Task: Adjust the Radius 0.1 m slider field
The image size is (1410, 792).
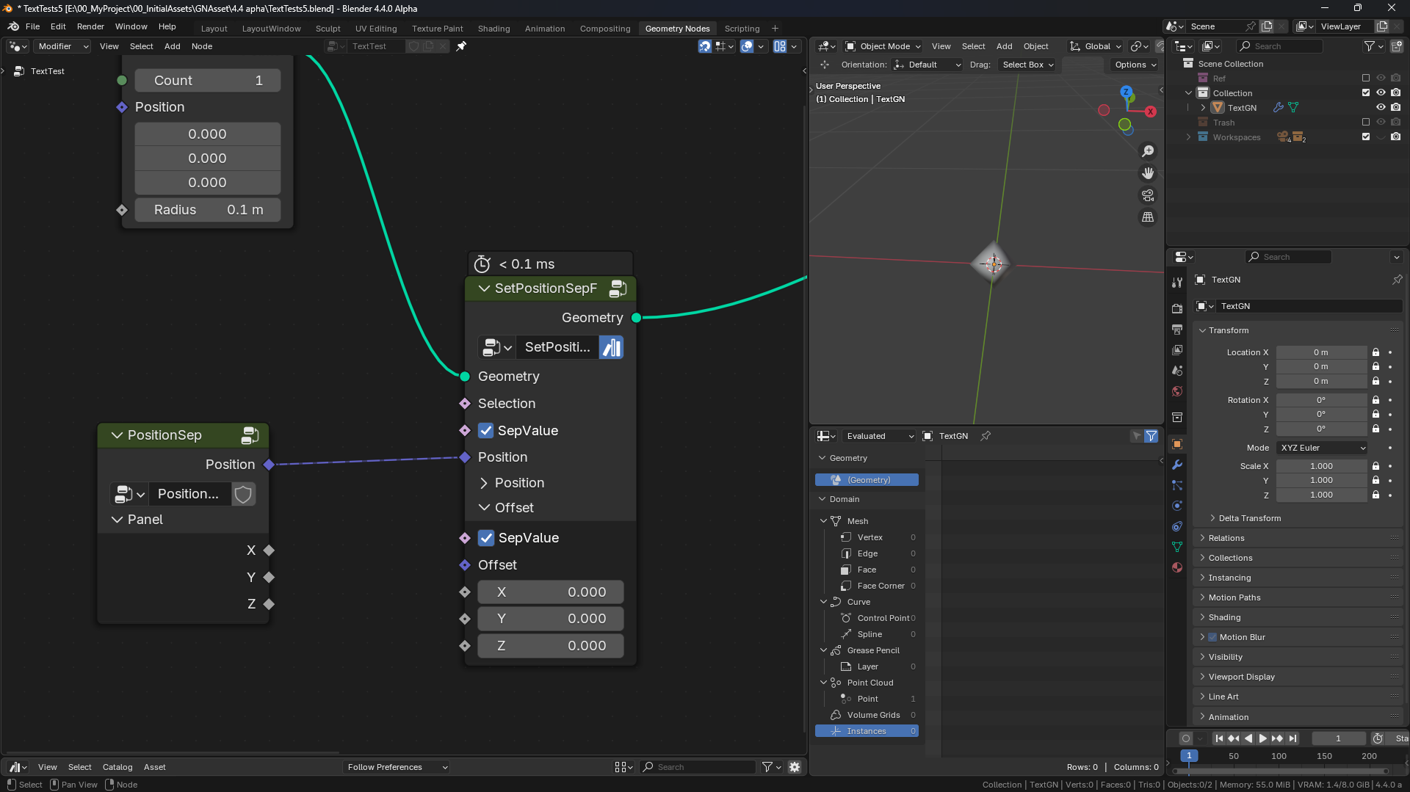Action: point(208,210)
